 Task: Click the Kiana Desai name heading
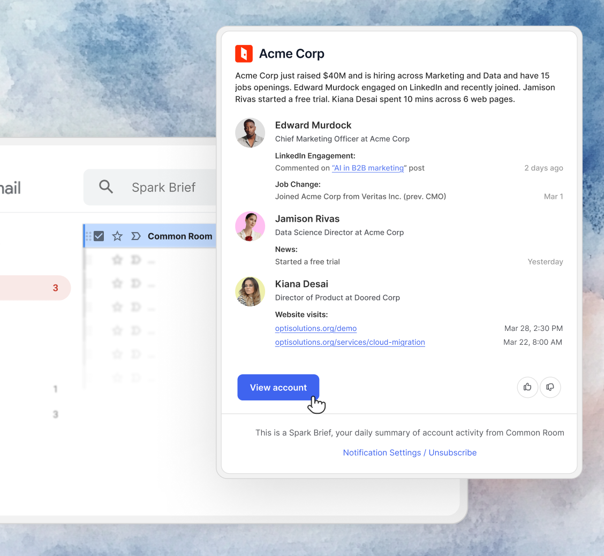301,284
